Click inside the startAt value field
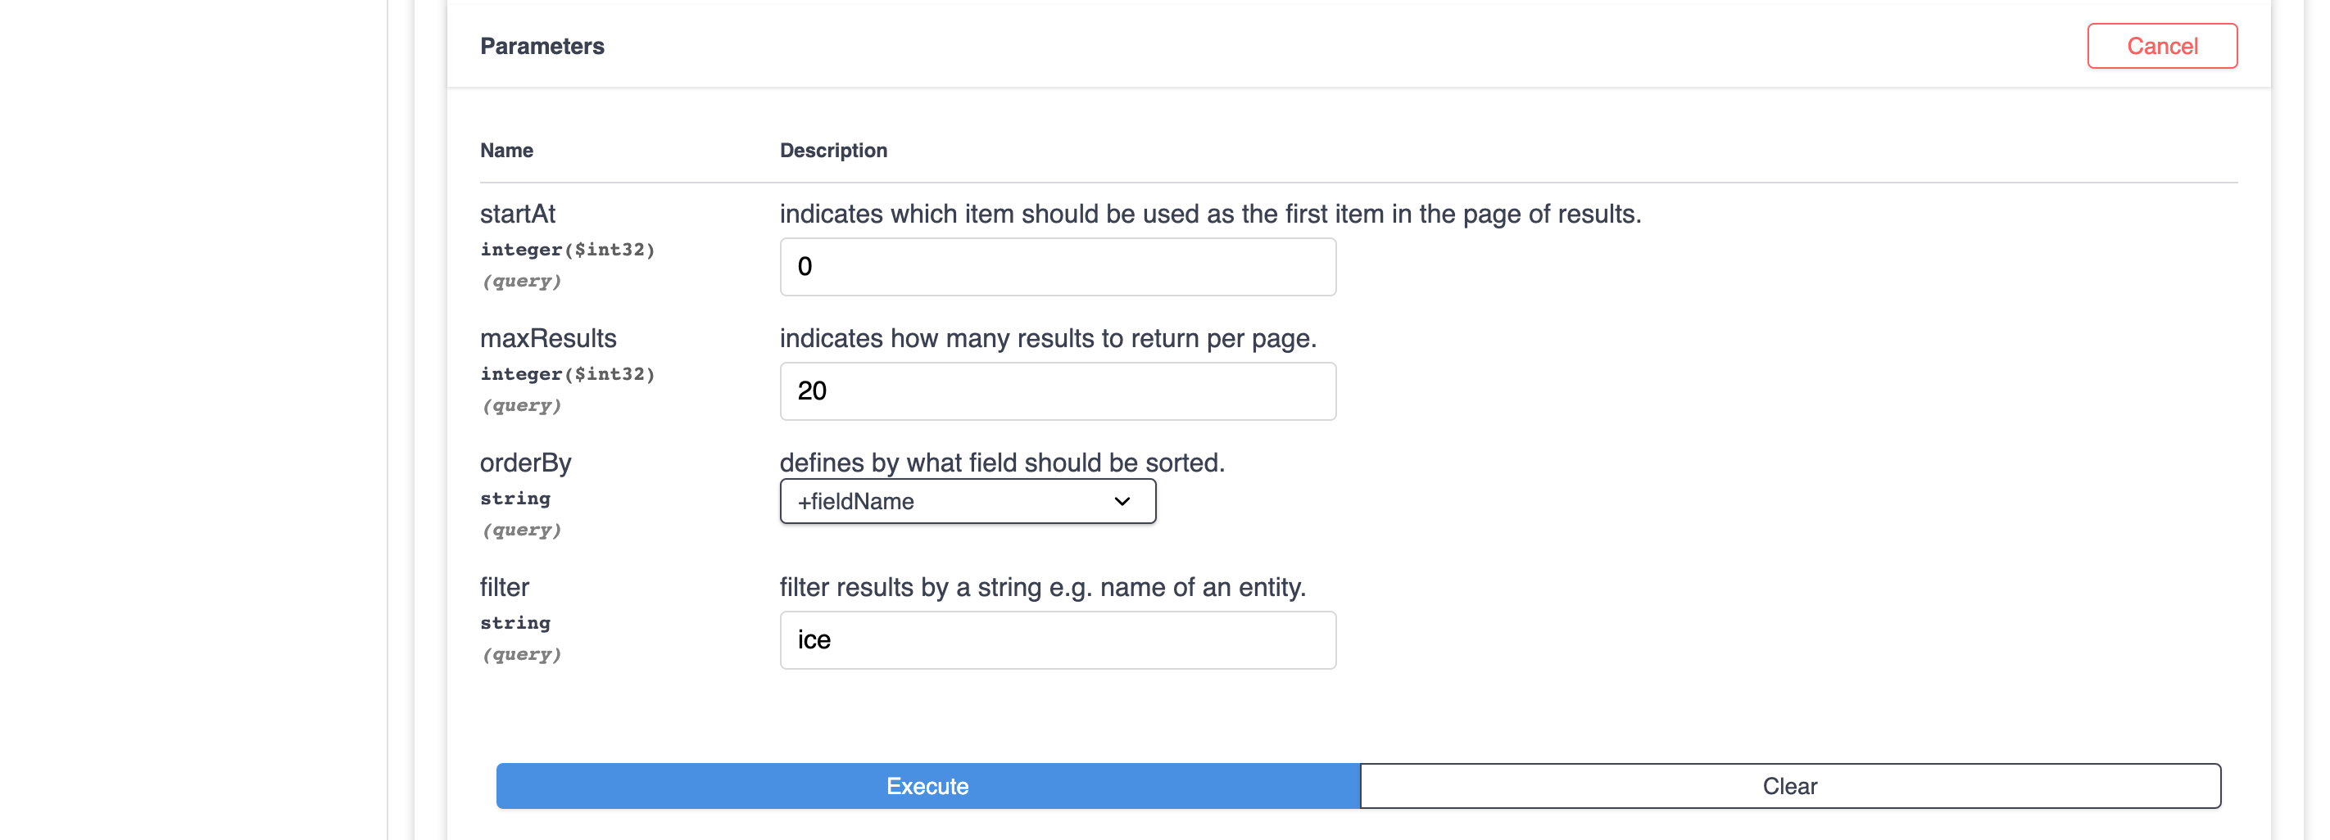Image resolution: width=2330 pixels, height=840 pixels. (1057, 266)
